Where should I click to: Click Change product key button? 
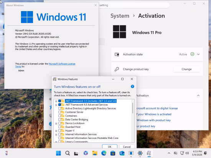186,69
